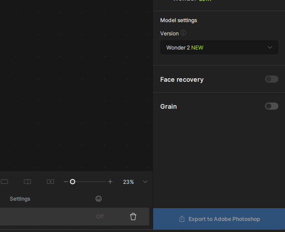Click the Grain section label
The height and width of the screenshot is (232, 285).
[168, 106]
